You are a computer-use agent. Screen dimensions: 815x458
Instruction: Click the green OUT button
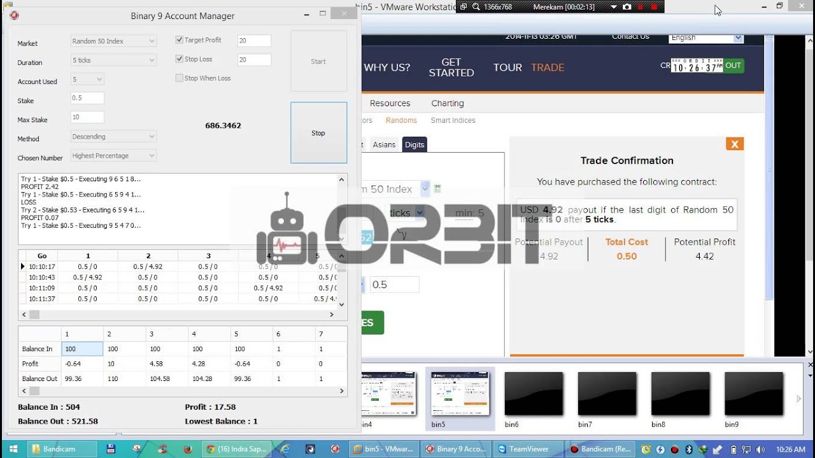[733, 66]
